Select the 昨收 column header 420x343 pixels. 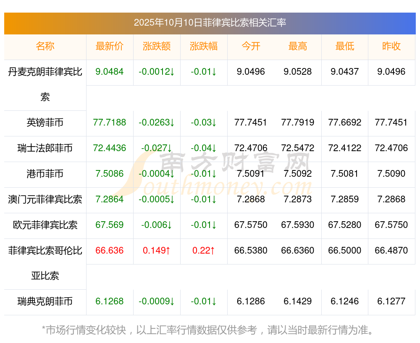pyautogui.click(x=391, y=46)
